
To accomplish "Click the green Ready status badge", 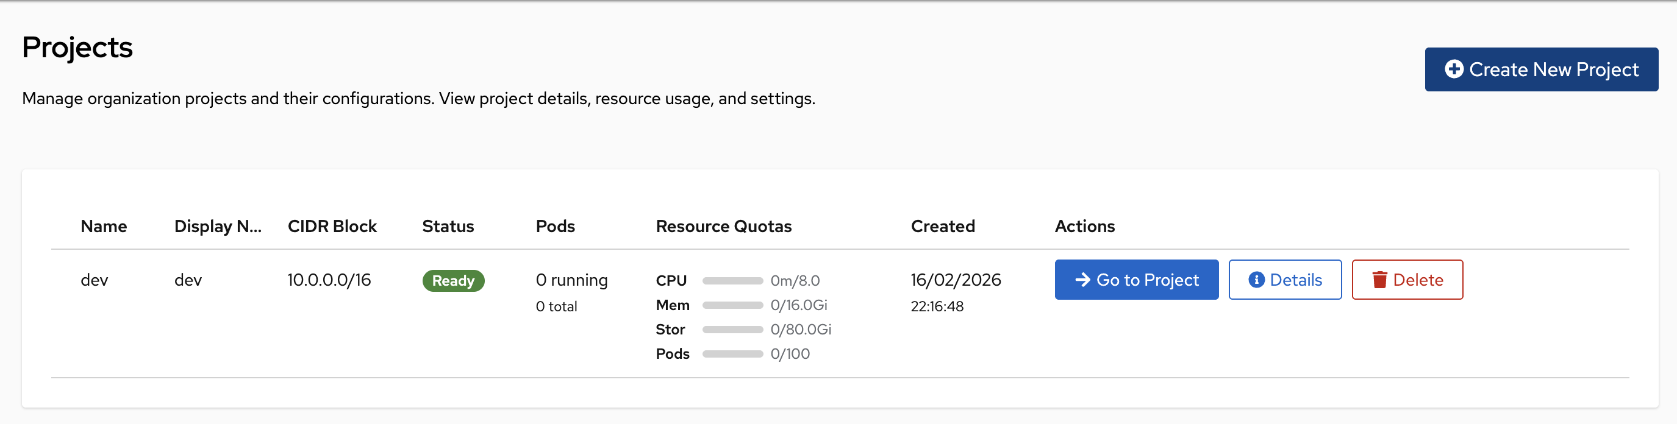I will 453,281.
